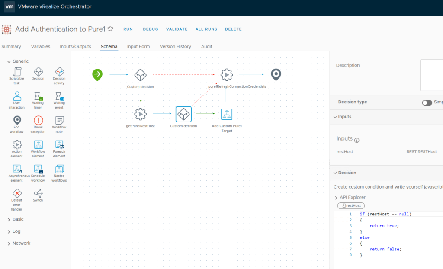Collapse the Generic palette section

tap(9, 61)
